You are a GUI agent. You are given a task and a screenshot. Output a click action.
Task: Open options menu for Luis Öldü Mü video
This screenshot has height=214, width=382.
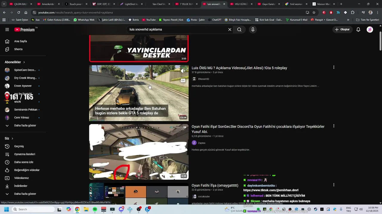point(334,67)
